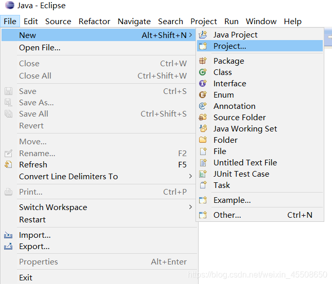Image resolution: width=332 pixels, height=284 pixels.
Task: Choose Java Project label in New submenu
Action: 236,35
